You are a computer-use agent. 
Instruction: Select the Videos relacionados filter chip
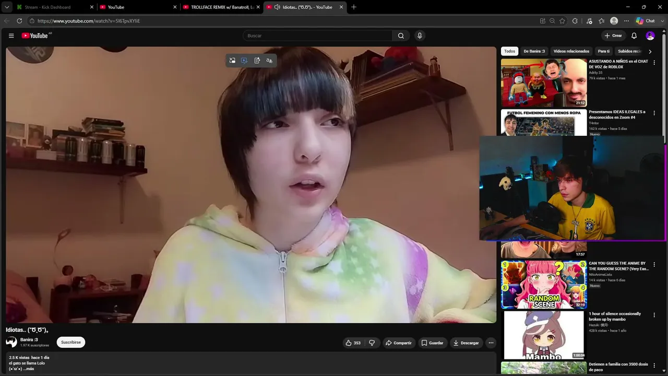(571, 51)
